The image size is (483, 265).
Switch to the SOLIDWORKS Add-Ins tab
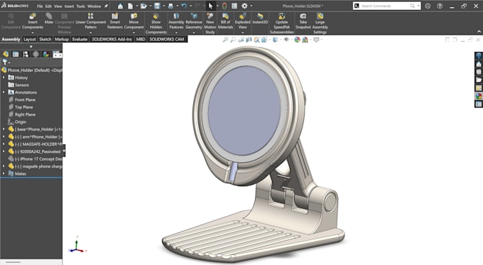pyautogui.click(x=112, y=39)
